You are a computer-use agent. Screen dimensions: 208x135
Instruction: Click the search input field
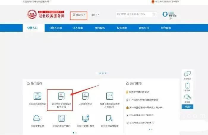click(x=134, y=14)
